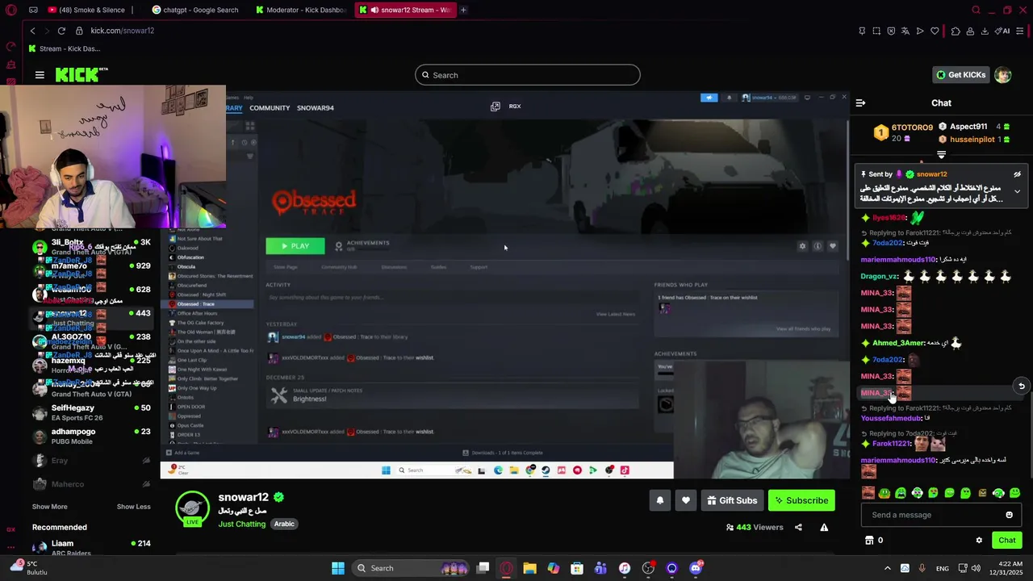The image size is (1033, 581).
Task: Select the snowar12 Stream tab
Action: click(x=405, y=10)
